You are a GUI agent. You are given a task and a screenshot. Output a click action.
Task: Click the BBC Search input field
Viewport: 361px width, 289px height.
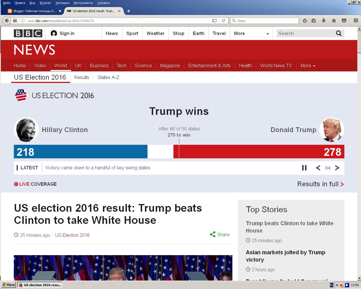click(305, 33)
